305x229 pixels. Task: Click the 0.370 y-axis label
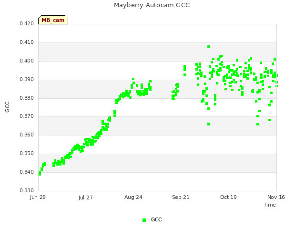[x=27, y=116]
